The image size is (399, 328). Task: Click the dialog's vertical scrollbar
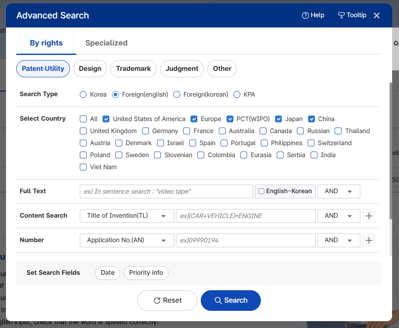tap(390, 150)
